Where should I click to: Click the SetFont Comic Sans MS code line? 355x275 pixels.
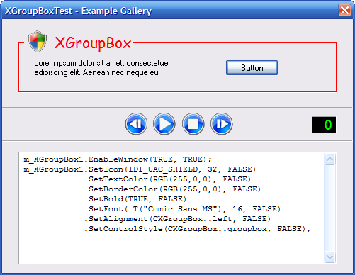182,209
